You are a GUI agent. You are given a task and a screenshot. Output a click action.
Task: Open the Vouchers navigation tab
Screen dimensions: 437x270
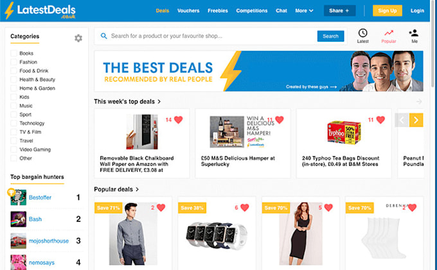coord(188,10)
